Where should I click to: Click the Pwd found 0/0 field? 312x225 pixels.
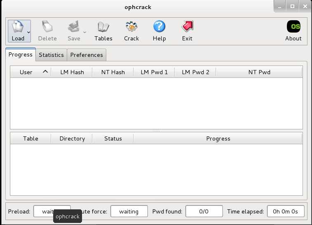(204, 211)
